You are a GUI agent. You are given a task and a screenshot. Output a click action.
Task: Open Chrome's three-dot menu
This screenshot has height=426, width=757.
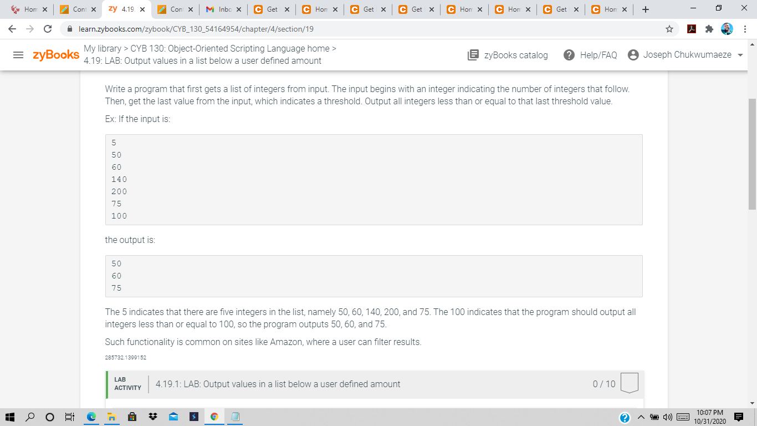(746, 28)
